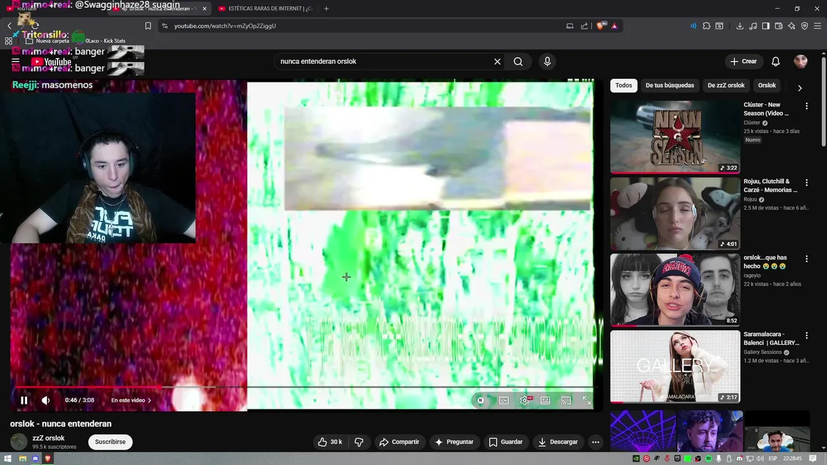Open the Rojuu Memorias video thumbnail

pyautogui.click(x=675, y=214)
